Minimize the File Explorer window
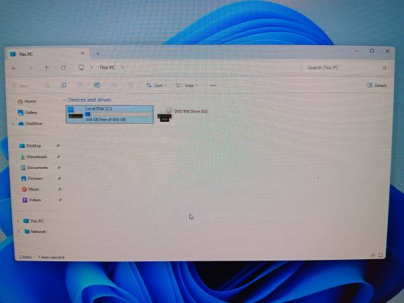 click(x=357, y=51)
